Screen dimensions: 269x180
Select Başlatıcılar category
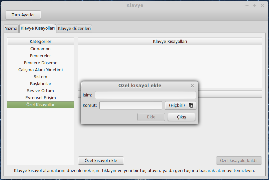point(40,84)
